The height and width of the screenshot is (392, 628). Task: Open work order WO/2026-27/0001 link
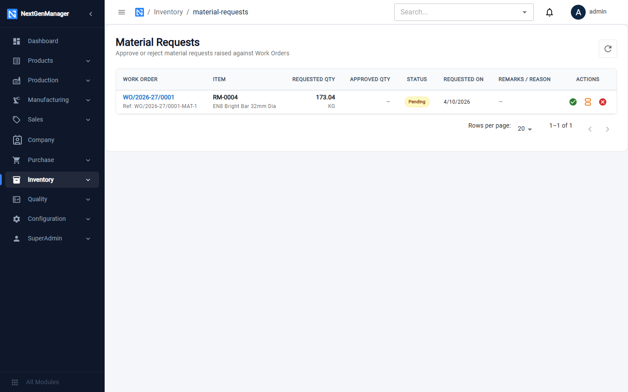point(149,97)
